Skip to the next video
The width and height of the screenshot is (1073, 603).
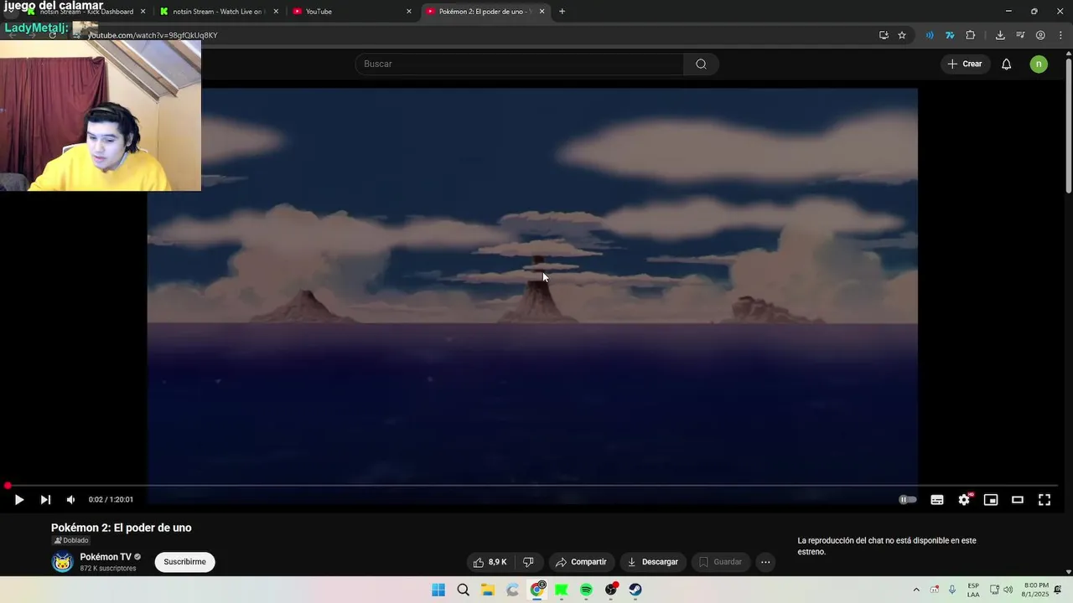pos(45,500)
